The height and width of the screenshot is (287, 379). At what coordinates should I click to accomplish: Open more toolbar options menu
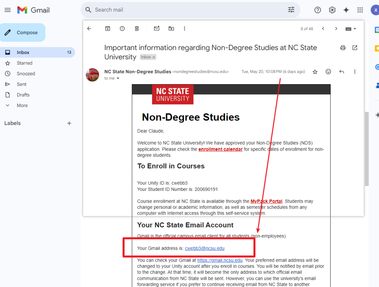point(185,28)
